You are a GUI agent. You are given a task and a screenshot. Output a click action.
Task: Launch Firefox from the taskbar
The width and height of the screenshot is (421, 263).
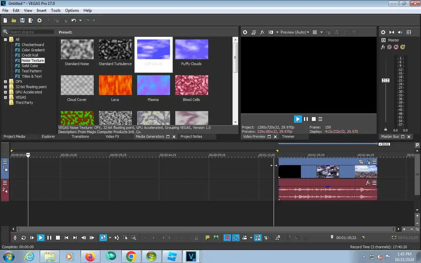tap(90, 256)
